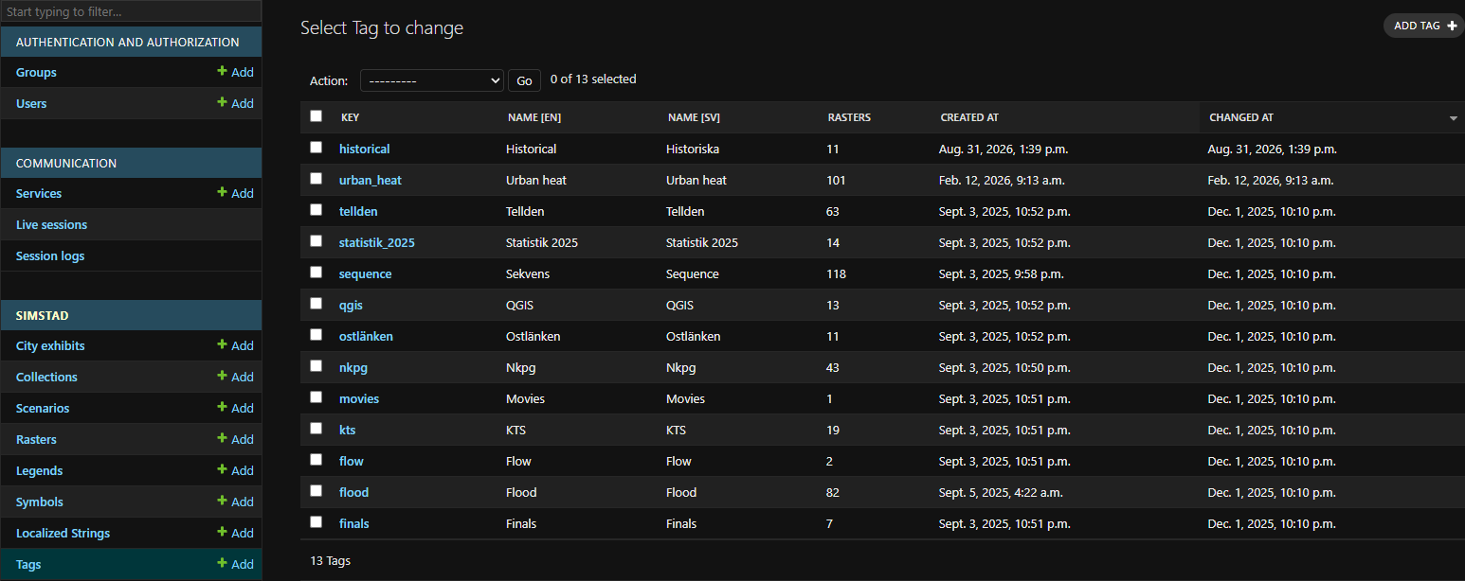This screenshot has height=581, width=1465.
Task: Check the nkpg row checkbox
Action: (x=317, y=366)
